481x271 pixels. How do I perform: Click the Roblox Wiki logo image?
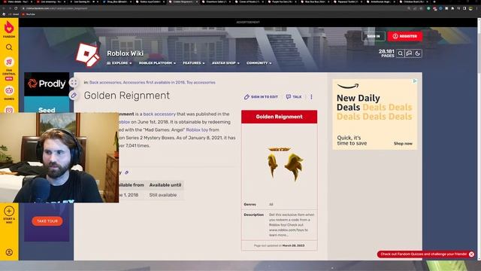pyautogui.click(x=88, y=55)
